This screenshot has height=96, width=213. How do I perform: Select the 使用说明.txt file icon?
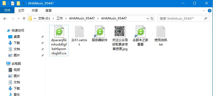coord(161,32)
